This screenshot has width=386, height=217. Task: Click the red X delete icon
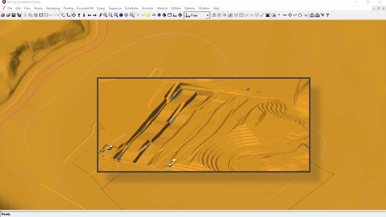click(x=323, y=15)
